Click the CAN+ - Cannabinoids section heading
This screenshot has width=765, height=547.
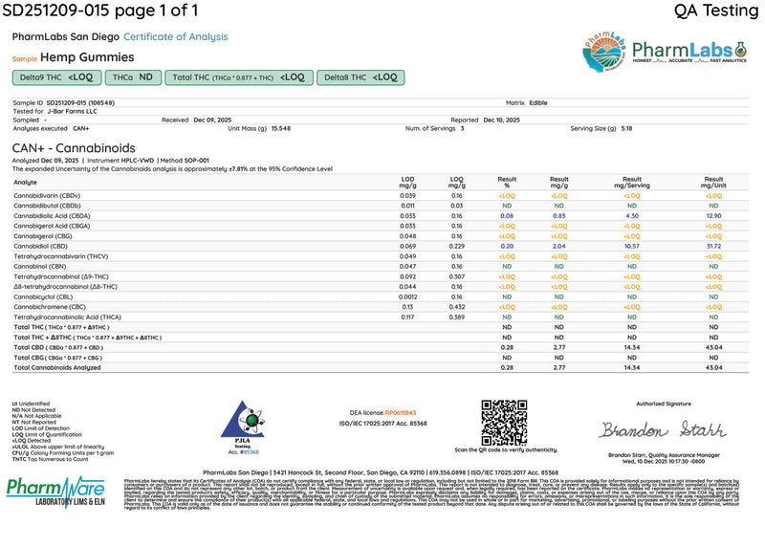coord(74,148)
